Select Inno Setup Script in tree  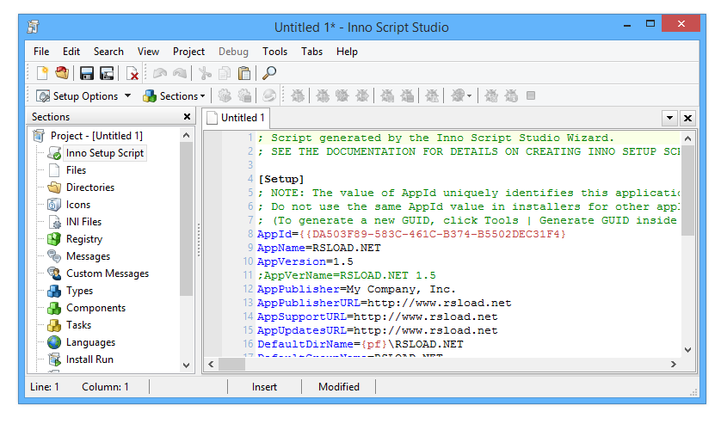click(105, 153)
